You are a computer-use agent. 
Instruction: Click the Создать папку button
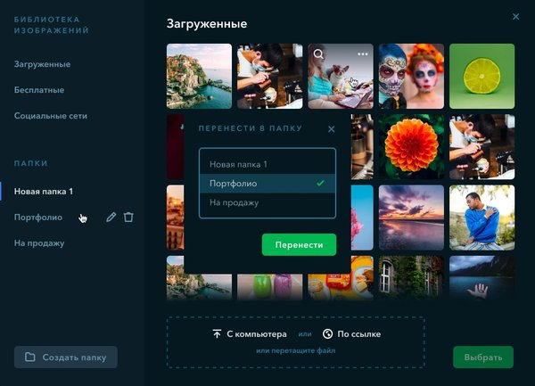pos(66,357)
